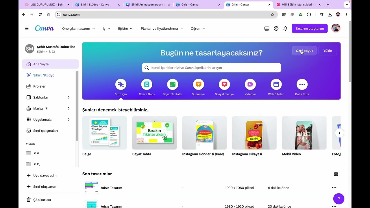Image resolution: width=370 pixels, height=208 pixels.
Task: Open the Google Drive extension icon
Action: 301,14
